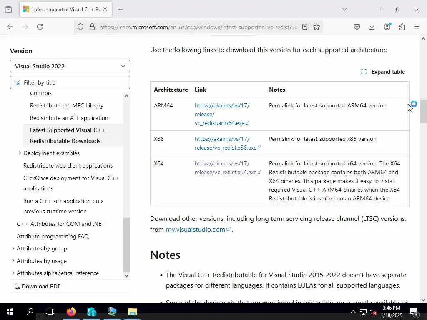Open Server Manager on the taskbar
Screen dimensions: 427x320
(x=91, y=312)
